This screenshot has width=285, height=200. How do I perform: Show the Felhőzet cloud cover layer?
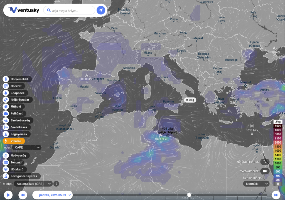14,113
